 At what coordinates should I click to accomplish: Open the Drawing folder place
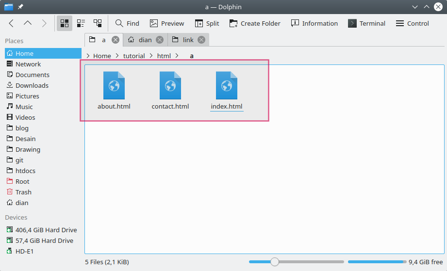point(43,149)
